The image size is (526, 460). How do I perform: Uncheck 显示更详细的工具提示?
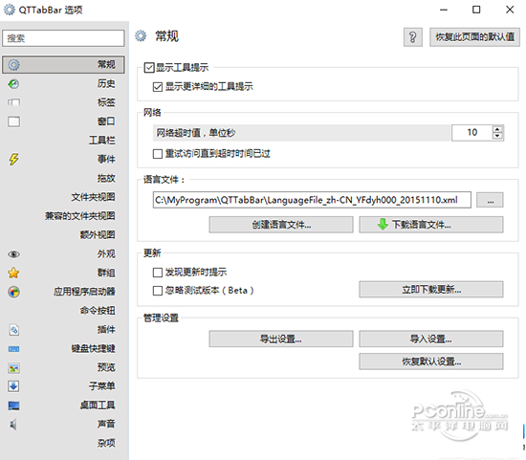[158, 87]
